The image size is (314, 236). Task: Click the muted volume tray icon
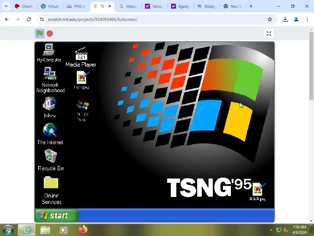pos(286,230)
